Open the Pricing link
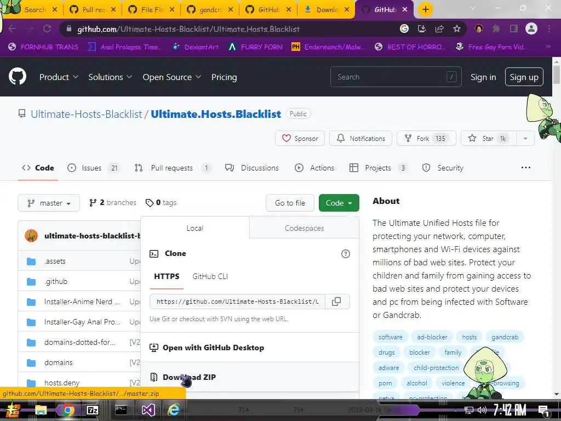The image size is (561, 421). pyautogui.click(x=224, y=77)
